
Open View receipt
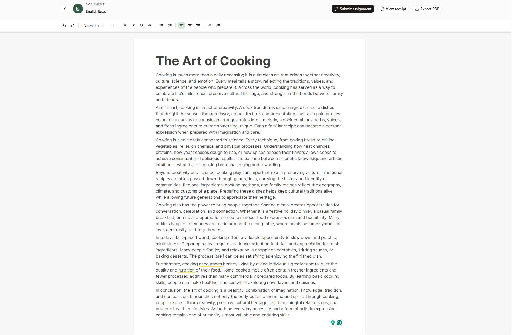[x=393, y=9]
